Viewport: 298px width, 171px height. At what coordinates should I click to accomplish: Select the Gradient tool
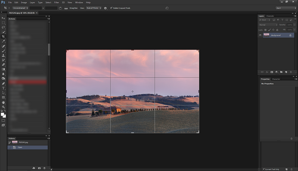pyautogui.click(x=3, y=69)
